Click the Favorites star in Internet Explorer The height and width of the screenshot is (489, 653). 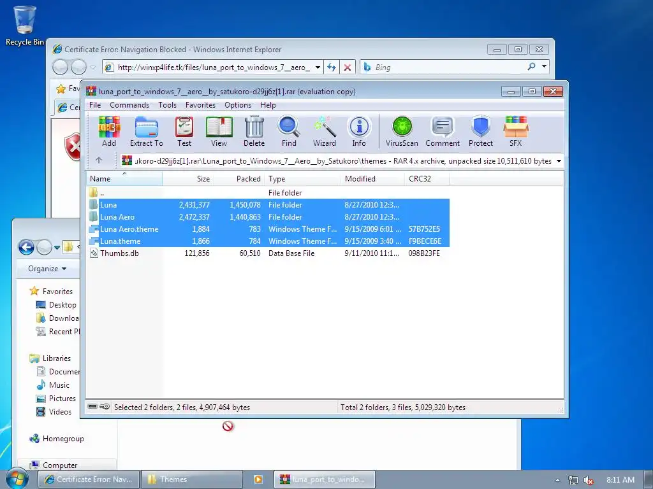[x=61, y=89]
